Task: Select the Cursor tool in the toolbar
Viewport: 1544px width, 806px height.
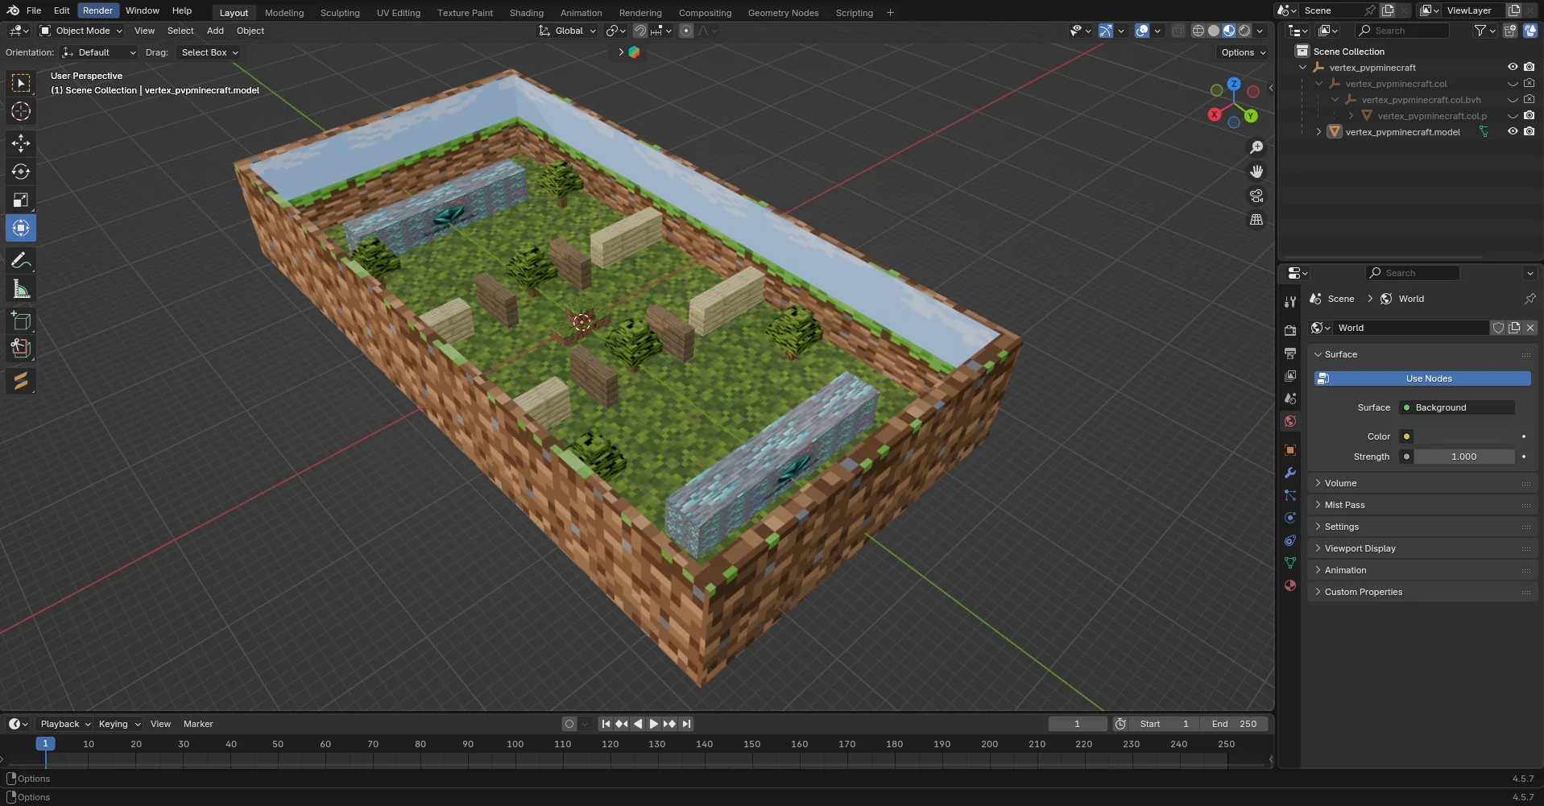Action: [x=21, y=111]
